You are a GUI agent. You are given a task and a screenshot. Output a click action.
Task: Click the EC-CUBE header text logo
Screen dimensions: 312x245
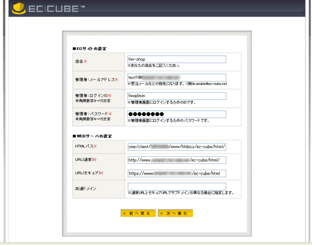56,9
